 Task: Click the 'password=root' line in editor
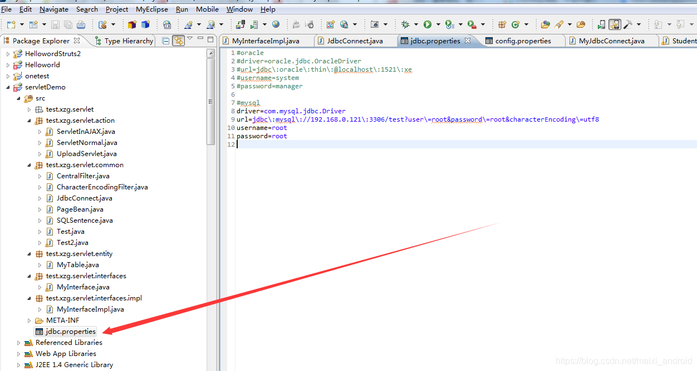(x=262, y=136)
